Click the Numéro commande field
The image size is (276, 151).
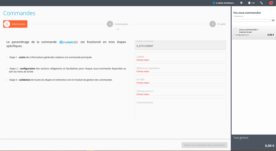180,45
